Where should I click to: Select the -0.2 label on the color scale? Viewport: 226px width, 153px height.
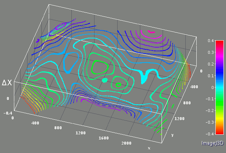click(210, 111)
